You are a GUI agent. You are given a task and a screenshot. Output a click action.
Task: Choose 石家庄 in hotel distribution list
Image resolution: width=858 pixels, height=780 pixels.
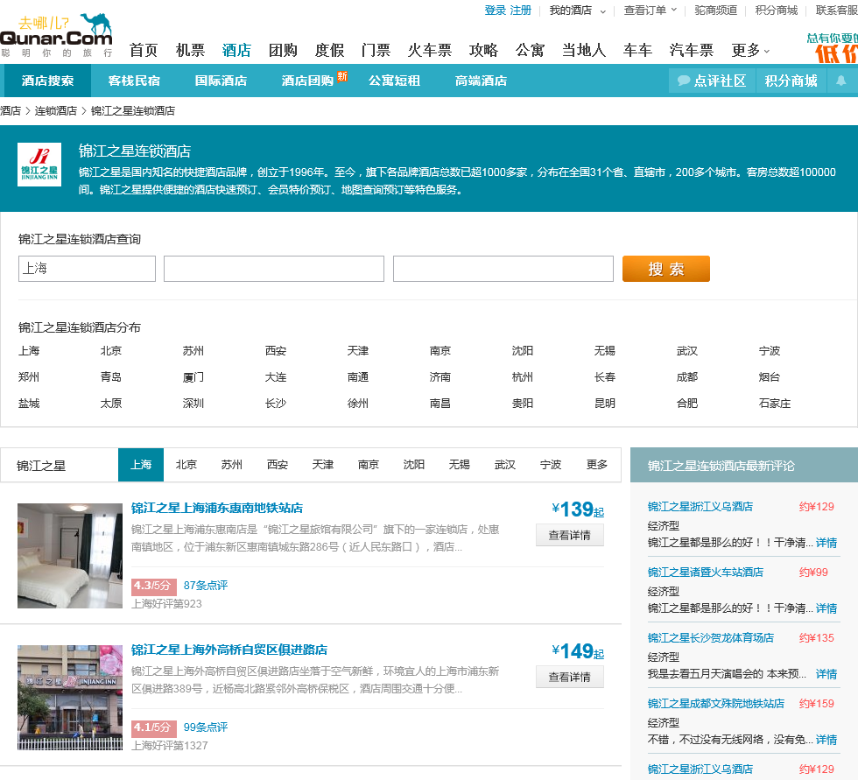click(x=775, y=403)
